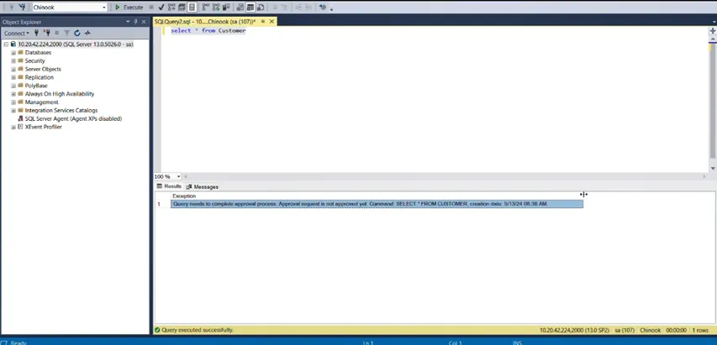Image resolution: width=717 pixels, height=345 pixels.
Task: Select Results to File mode
Action: [261, 8]
